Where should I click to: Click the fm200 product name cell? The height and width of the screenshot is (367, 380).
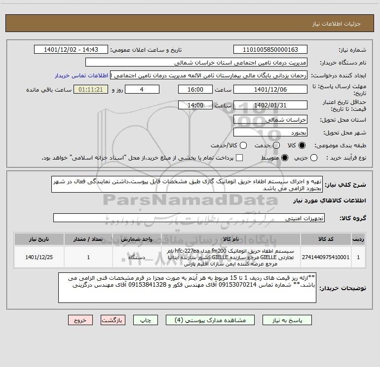(x=231, y=257)
